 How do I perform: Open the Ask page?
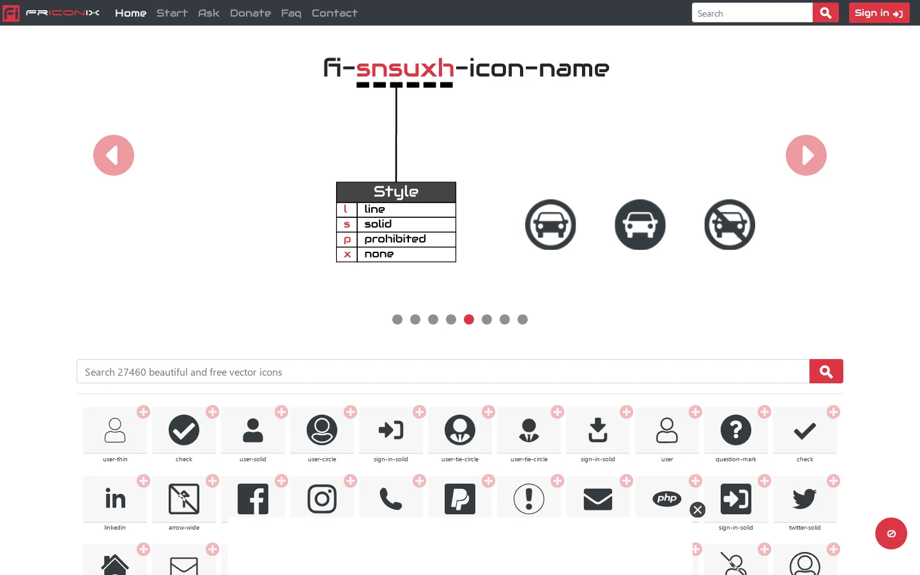pos(209,13)
